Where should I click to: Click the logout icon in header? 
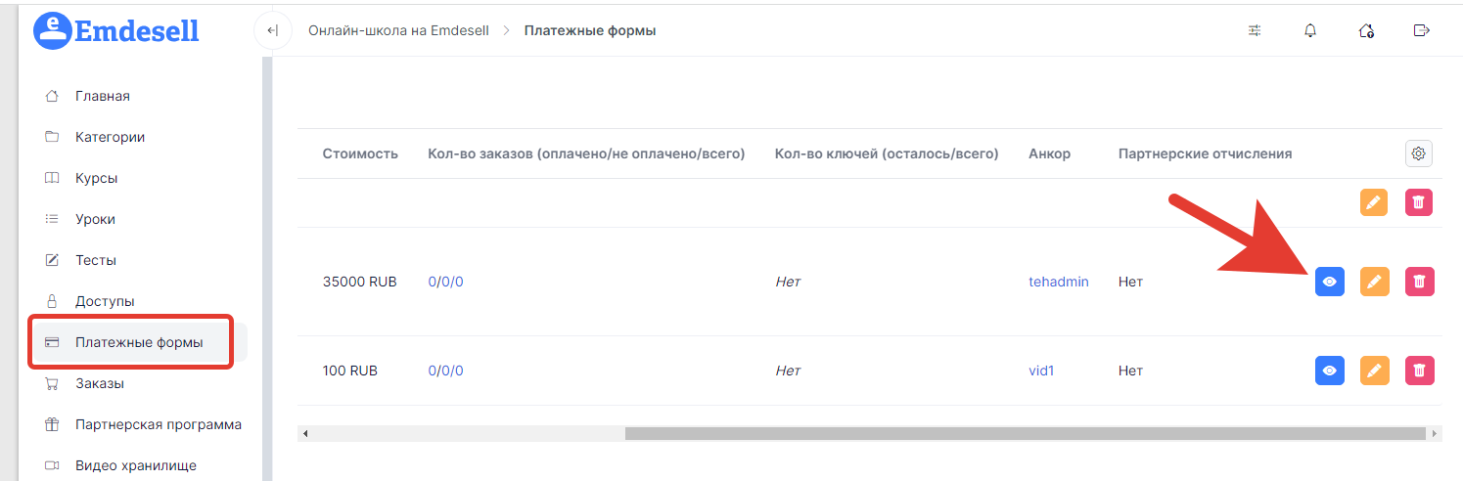point(1422,30)
